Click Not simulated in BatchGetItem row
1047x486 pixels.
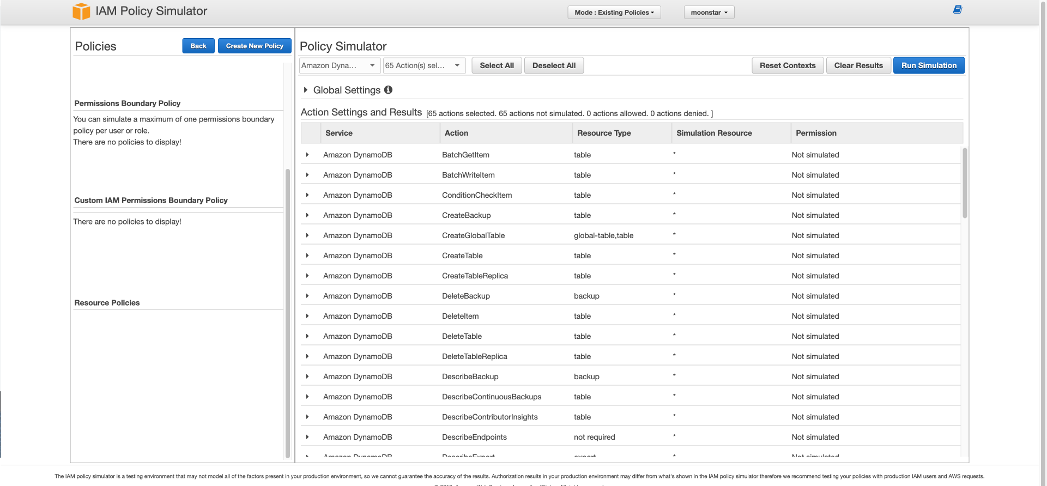(x=815, y=155)
